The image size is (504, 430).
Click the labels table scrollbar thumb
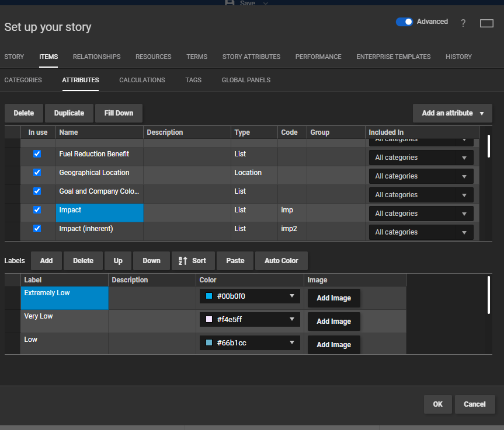pyautogui.click(x=489, y=295)
